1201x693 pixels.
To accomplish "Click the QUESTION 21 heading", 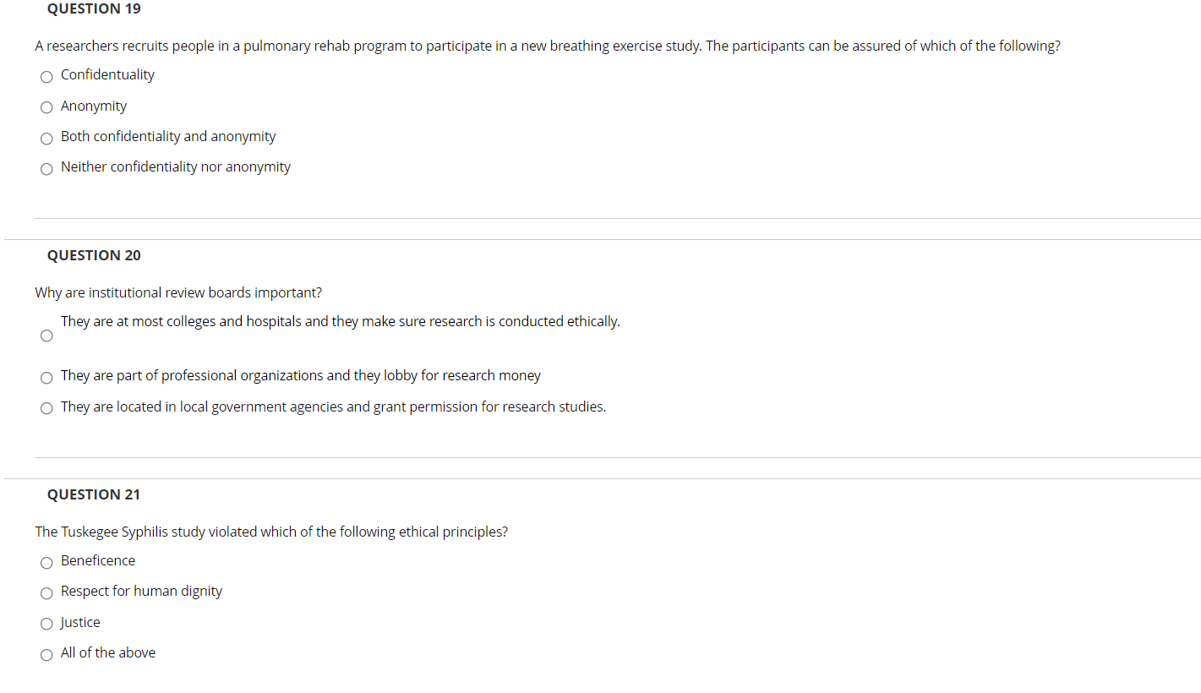I will [x=93, y=494].
